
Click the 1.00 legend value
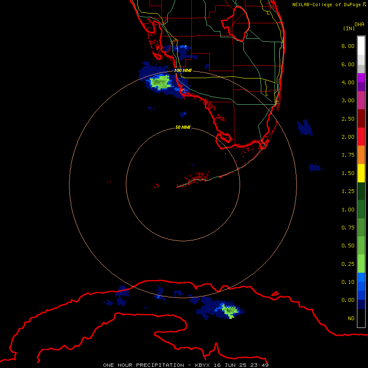click(348, 210)
